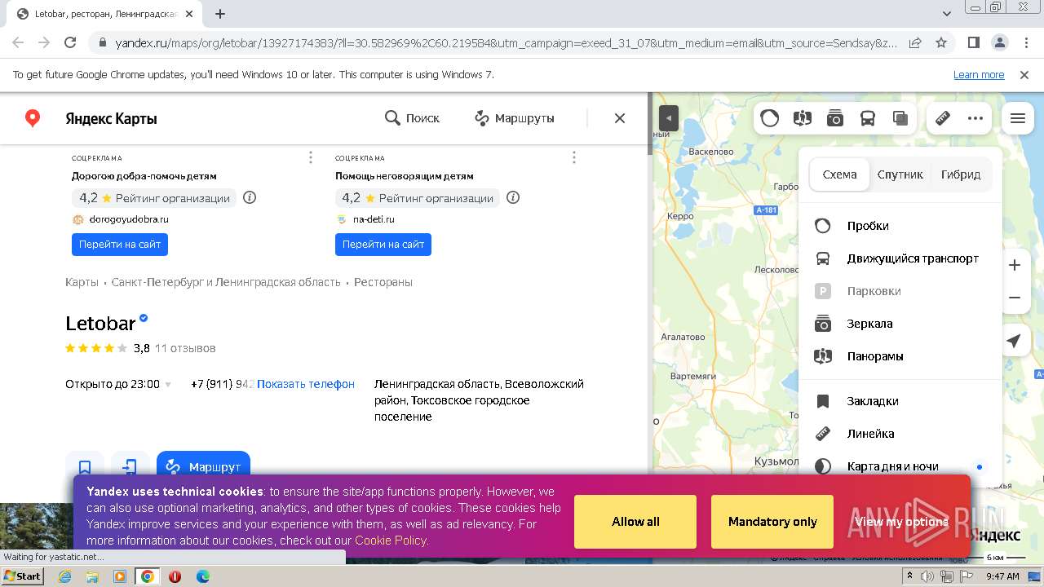Click Перейти на сайт for dorogoyudobra.ru
Viewport: 1044px width, 587px height.
(120, 245)
